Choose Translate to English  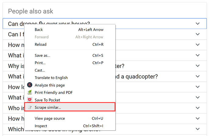51,78
